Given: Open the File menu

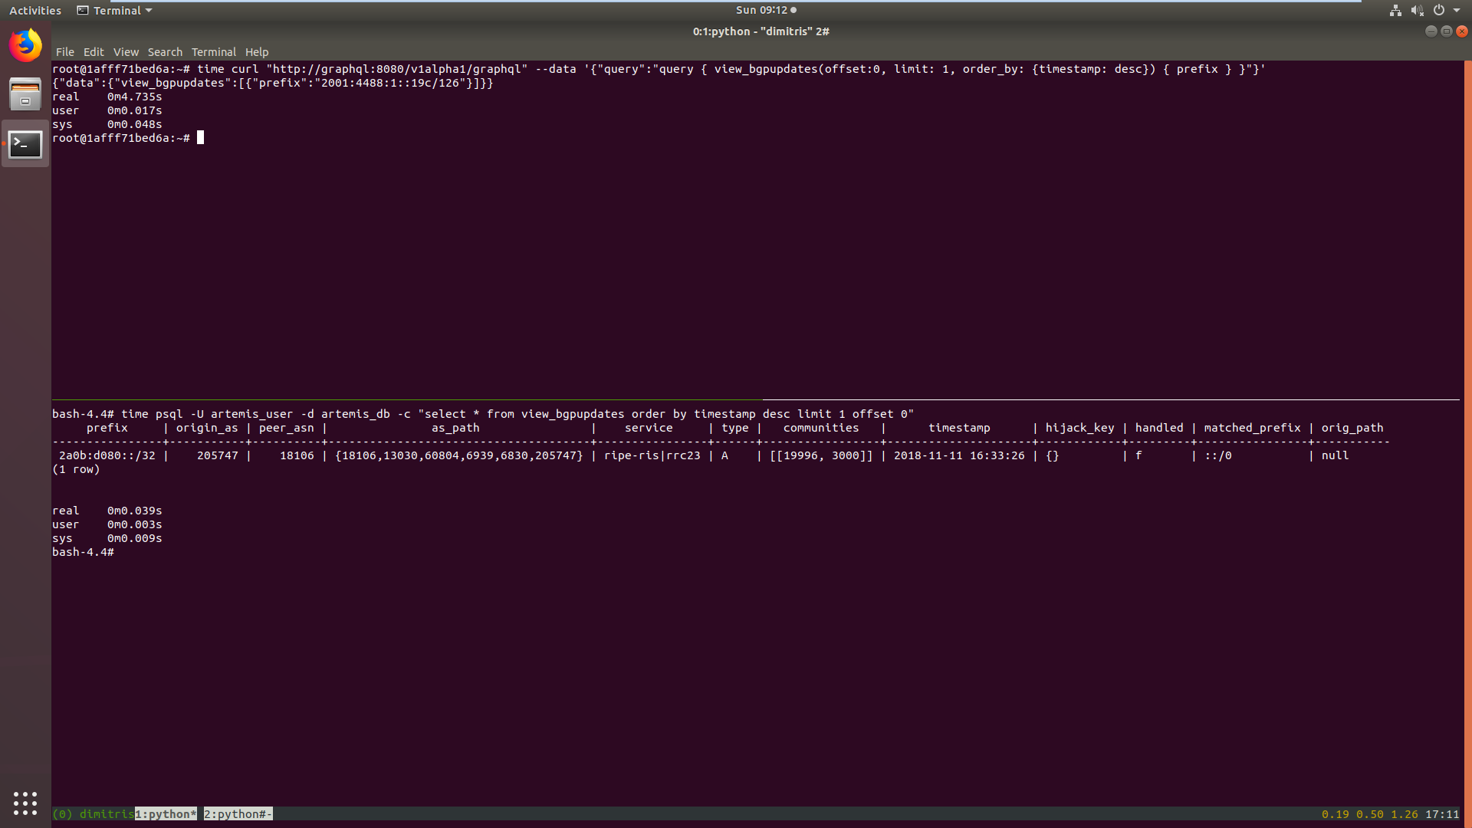Looking at the screenshot, I should (x=64, y=52).
